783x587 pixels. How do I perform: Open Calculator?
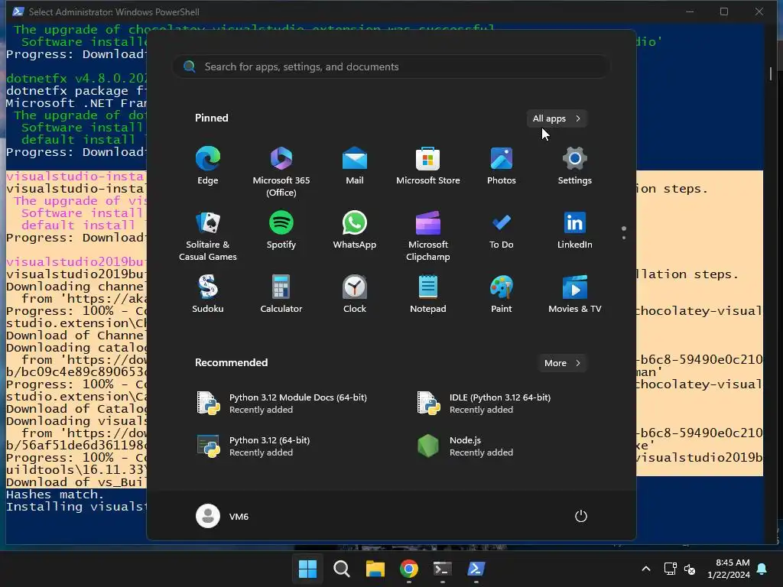(281, 294)
